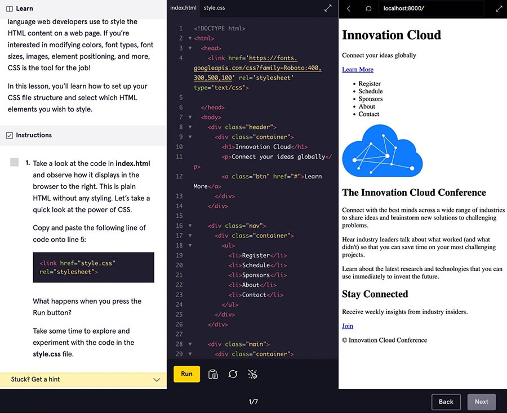The image size is (507, 413).
Task: Click the beautify code broom icon
Action: 252,374
